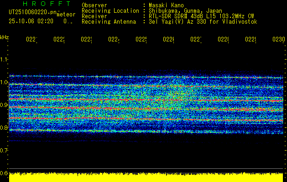Click the 0227 time marker
The height and width of the screenshot is (182, 287).
[x=196, y=39]
